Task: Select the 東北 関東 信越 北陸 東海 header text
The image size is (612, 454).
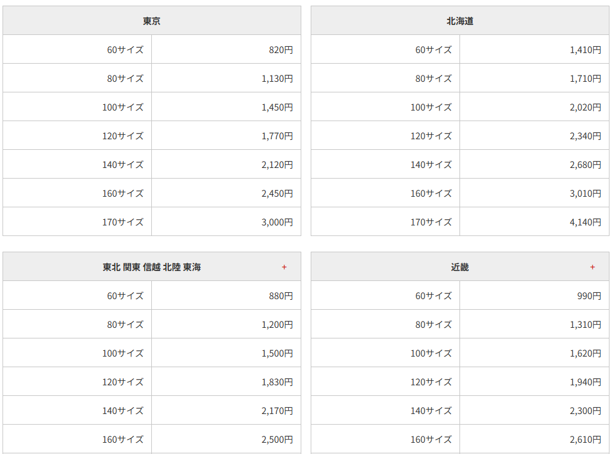Action: 152,267
